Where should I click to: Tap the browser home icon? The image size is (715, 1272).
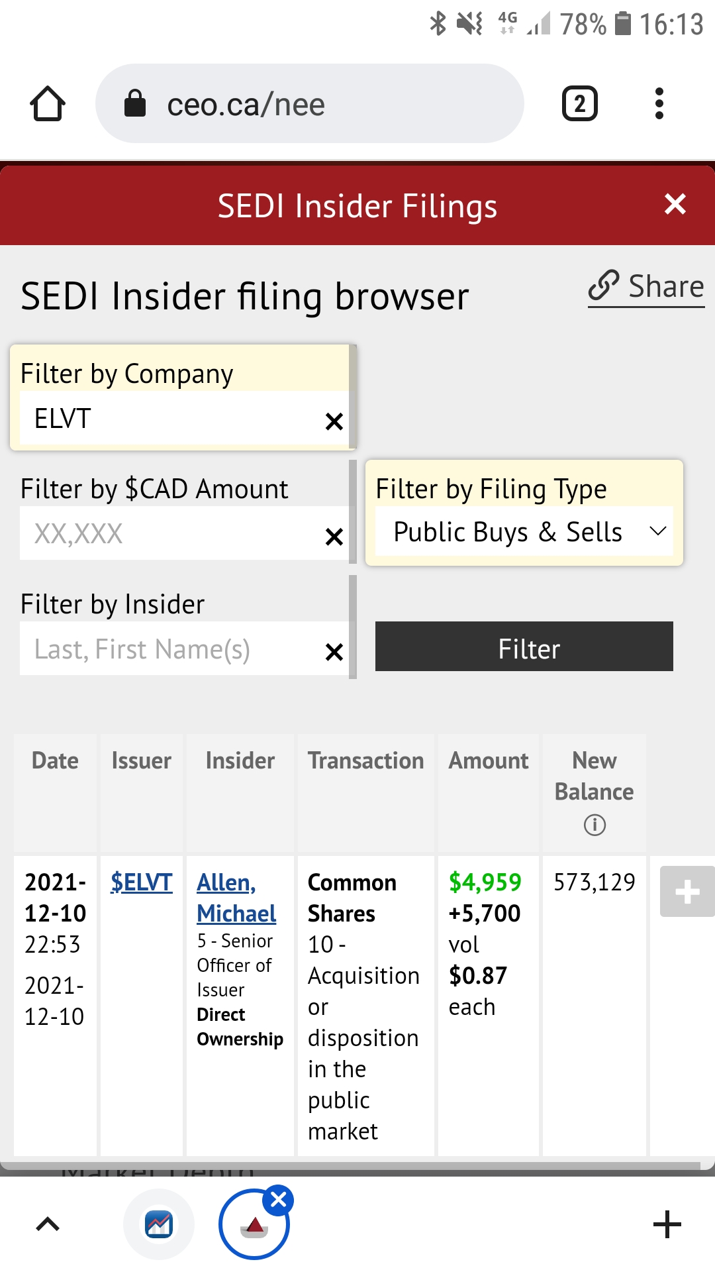[x=48, y=104]
